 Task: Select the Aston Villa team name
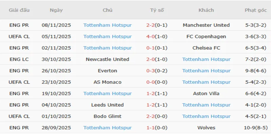[206, 93]
